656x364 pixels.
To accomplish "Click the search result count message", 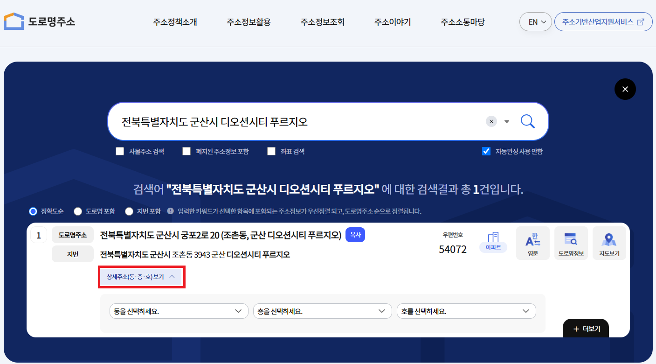I will click(x=328, y=189).
